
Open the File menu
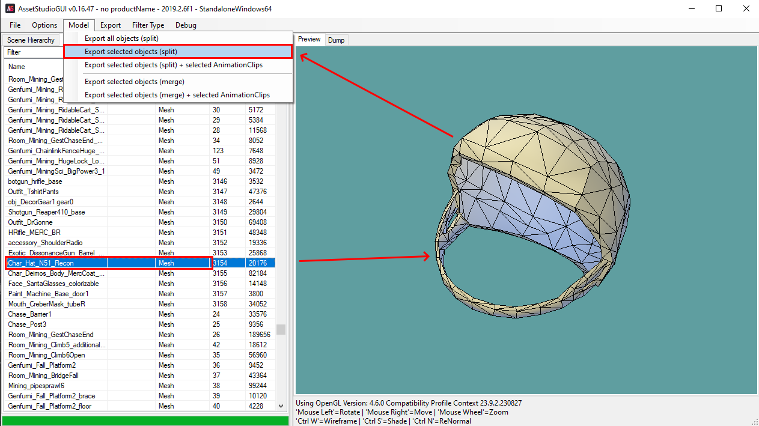coord(15,25)
